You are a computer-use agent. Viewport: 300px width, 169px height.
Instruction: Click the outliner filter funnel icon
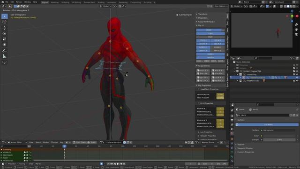[x=291, y=58]
